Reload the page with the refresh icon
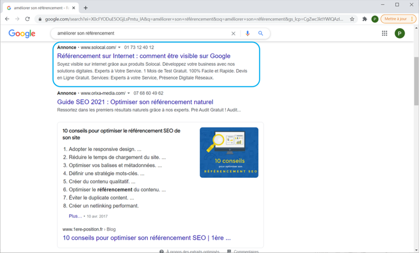This screenshot has height=253, width=420. pos(27,19)
